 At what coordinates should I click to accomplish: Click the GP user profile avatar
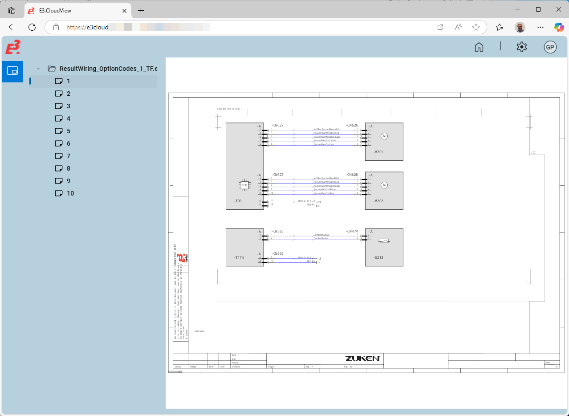click(x=550, y=47)
